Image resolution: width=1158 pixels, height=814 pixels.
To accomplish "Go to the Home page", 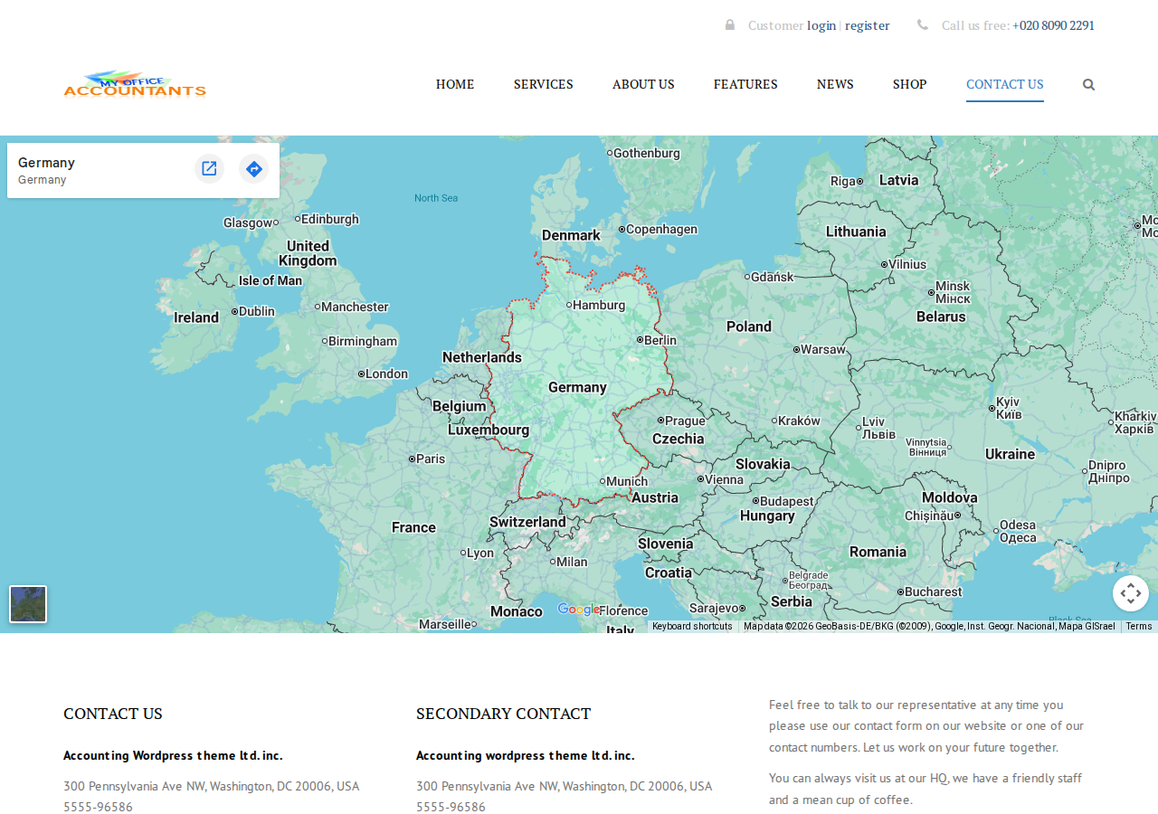I will [455, 84].
